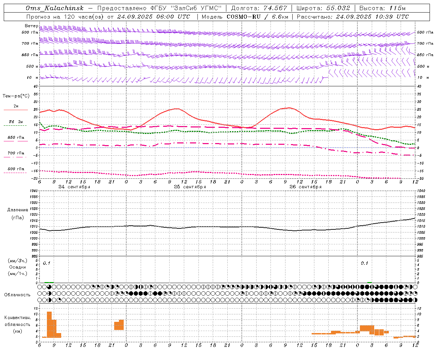This screenshot has height=348, width=435.
Task: Click the "700 гПа" label in temperature legend
Action: pyautogui.click(x=16, y=153)
